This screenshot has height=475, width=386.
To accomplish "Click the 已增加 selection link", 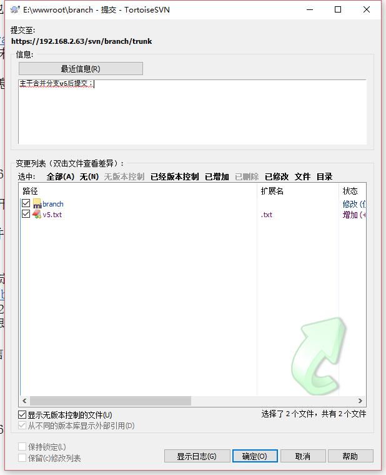I will click(217, 176).
